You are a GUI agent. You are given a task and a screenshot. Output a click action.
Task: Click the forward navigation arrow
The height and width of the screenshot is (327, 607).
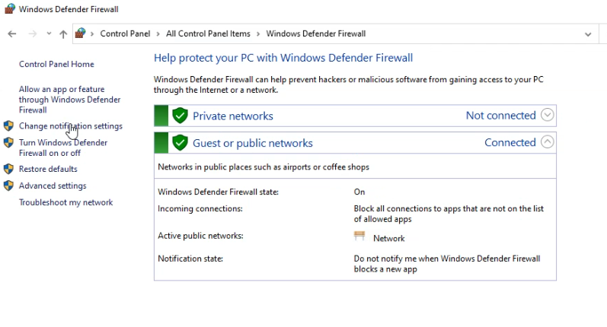(x=33, y=34)
